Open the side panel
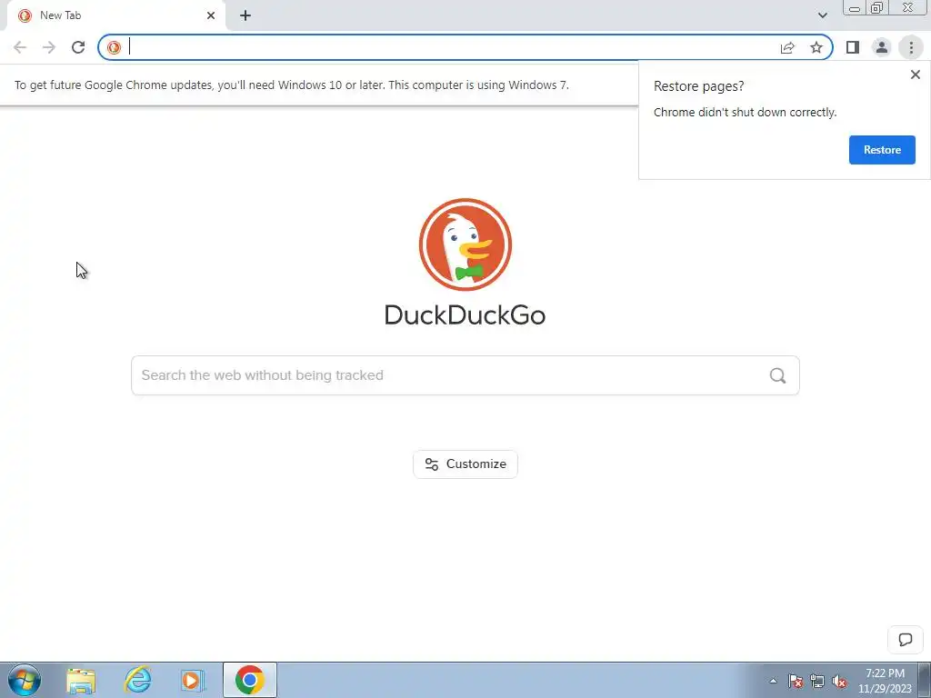The image size is (931, 698). point(853,47)
